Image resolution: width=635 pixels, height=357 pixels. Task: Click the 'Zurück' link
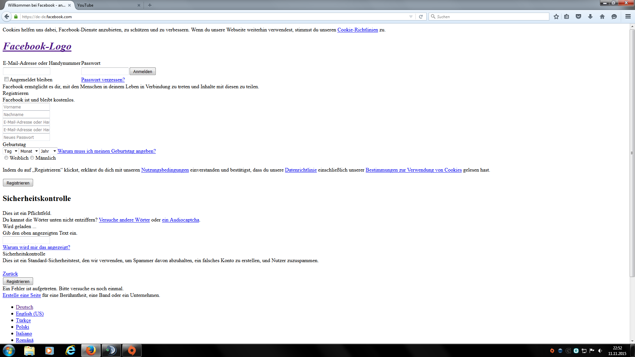coord(10,274)
